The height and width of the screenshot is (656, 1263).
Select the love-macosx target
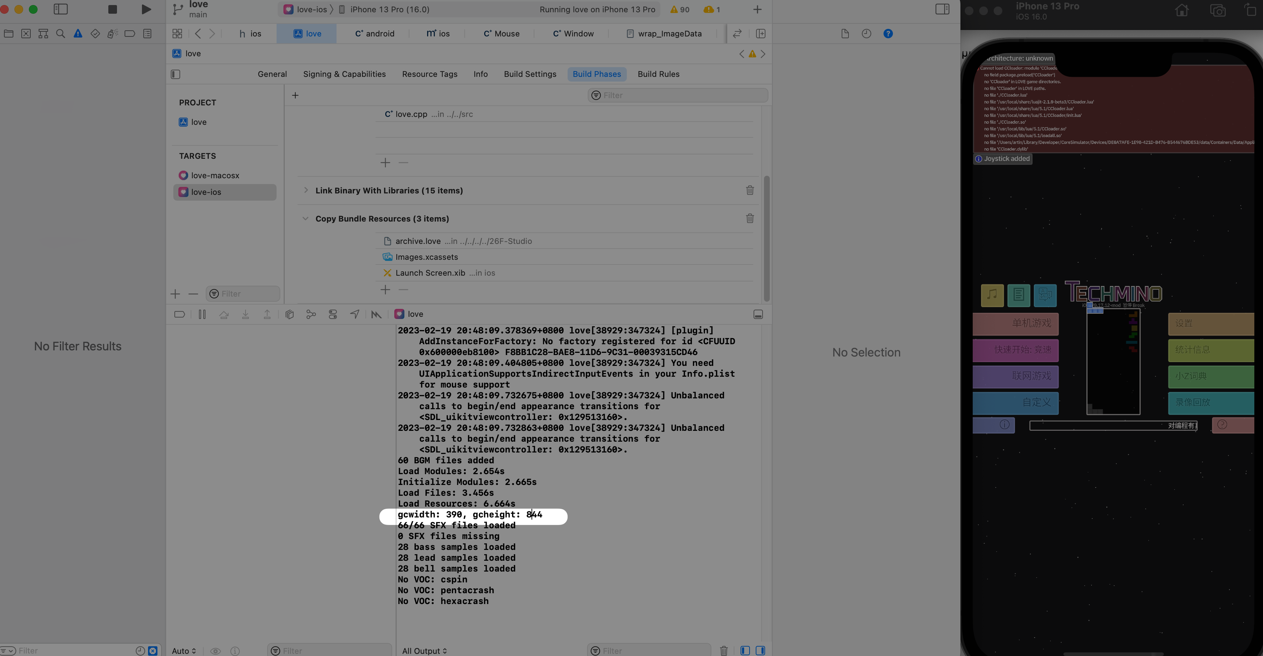tap(215, 175)
